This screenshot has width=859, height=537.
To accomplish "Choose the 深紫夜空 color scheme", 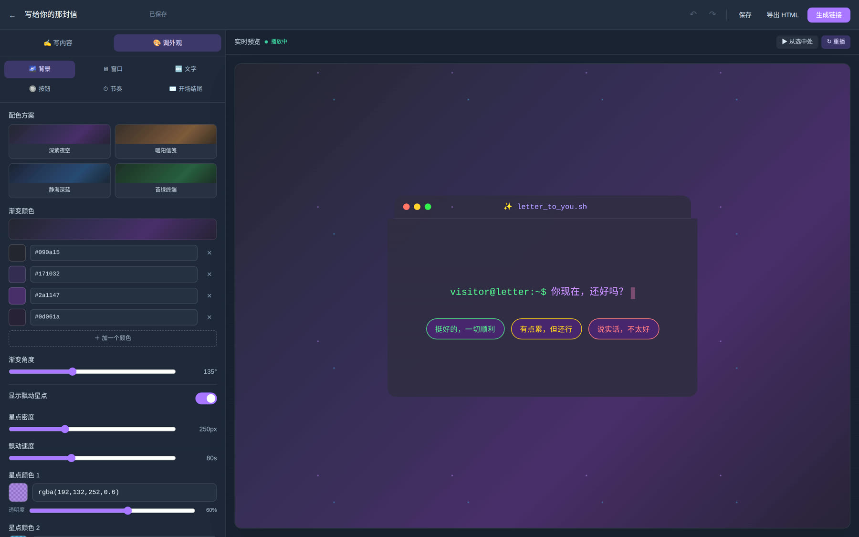I will click(60, 141).
